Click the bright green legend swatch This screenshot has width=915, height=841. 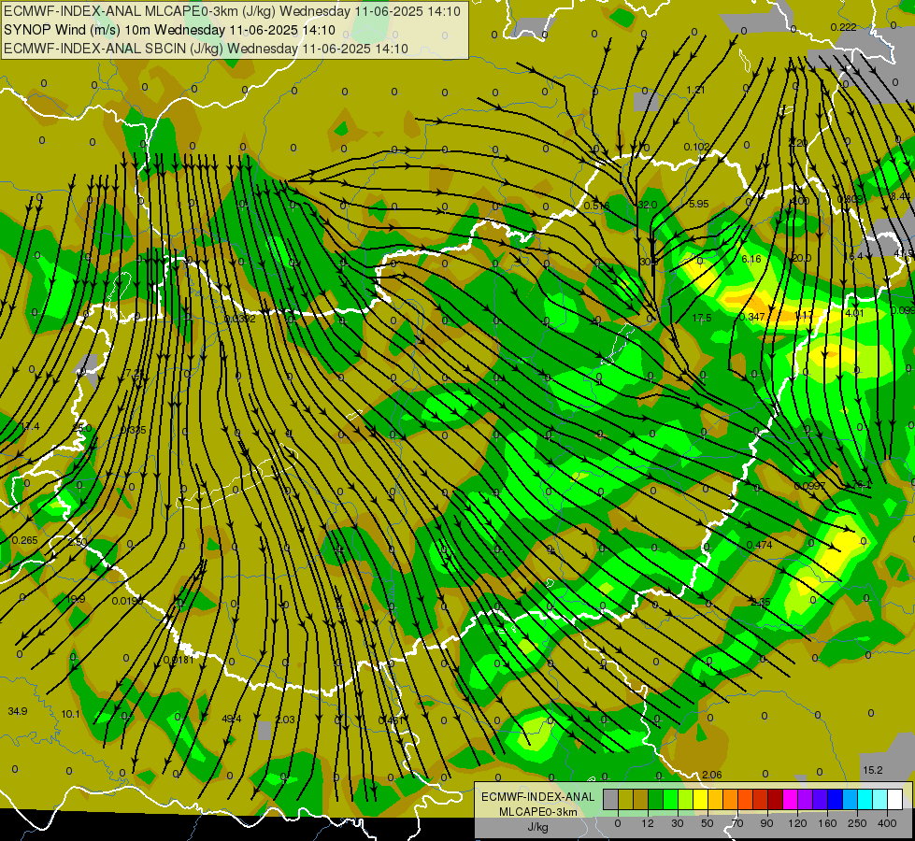point(670,799)
